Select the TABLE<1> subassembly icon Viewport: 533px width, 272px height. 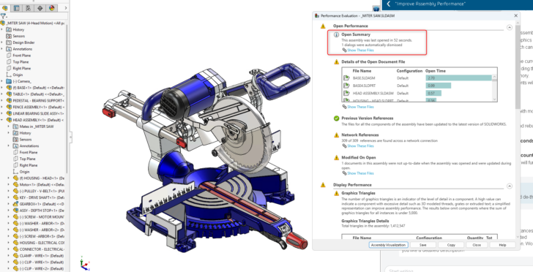click(9, 94)
